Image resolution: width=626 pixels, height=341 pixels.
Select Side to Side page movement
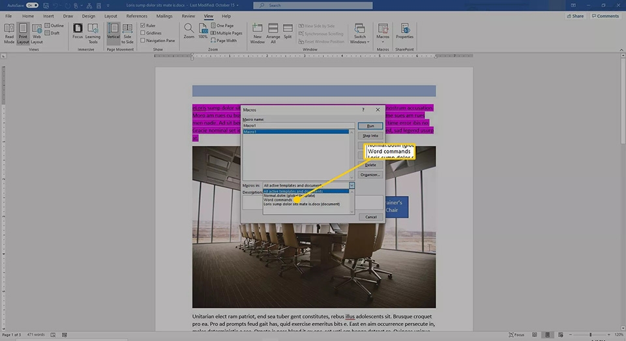pos(127,33)
